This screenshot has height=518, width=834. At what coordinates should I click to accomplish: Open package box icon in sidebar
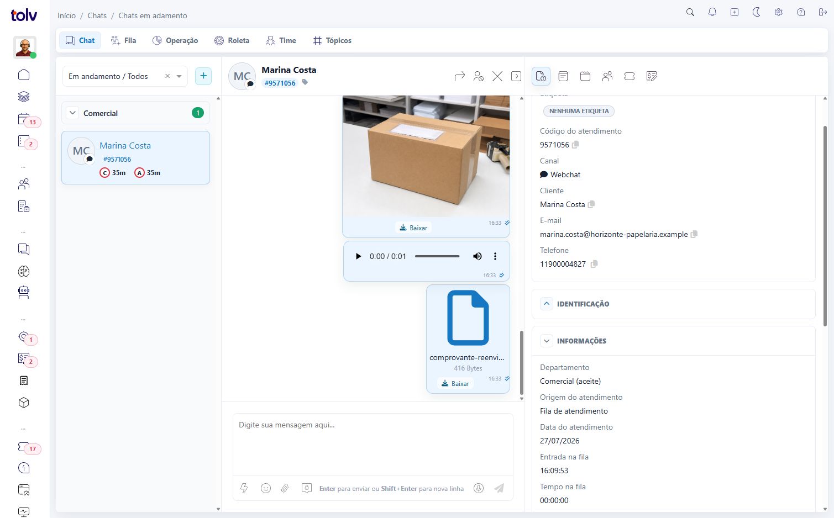tap(24, 403)
